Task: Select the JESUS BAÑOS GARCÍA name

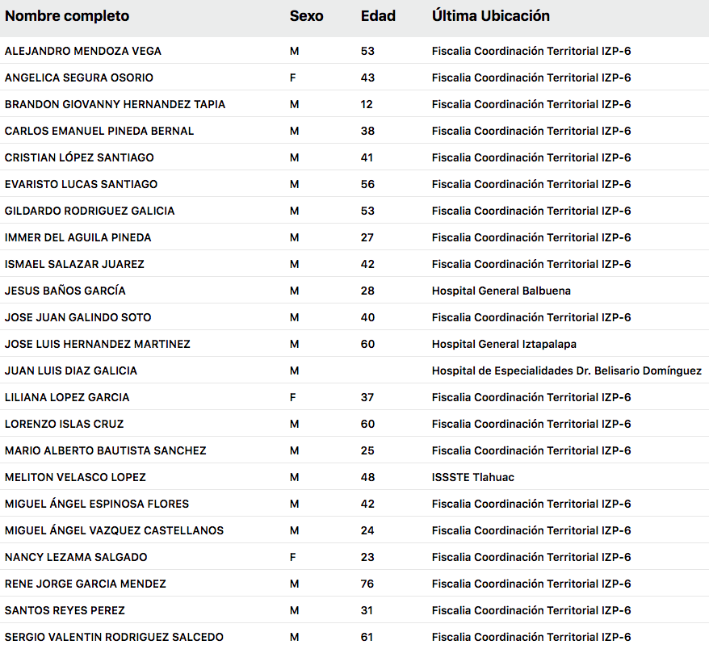Action: pyautogui.click(x=65, y=291)
